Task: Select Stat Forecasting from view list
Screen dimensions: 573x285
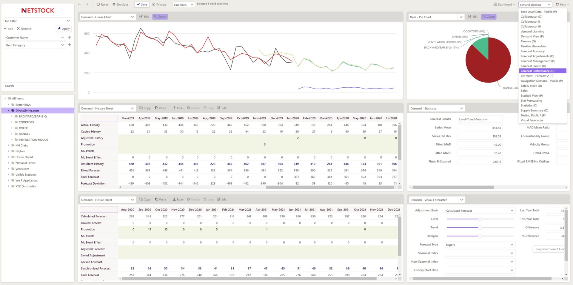Action: coord(531,101)
